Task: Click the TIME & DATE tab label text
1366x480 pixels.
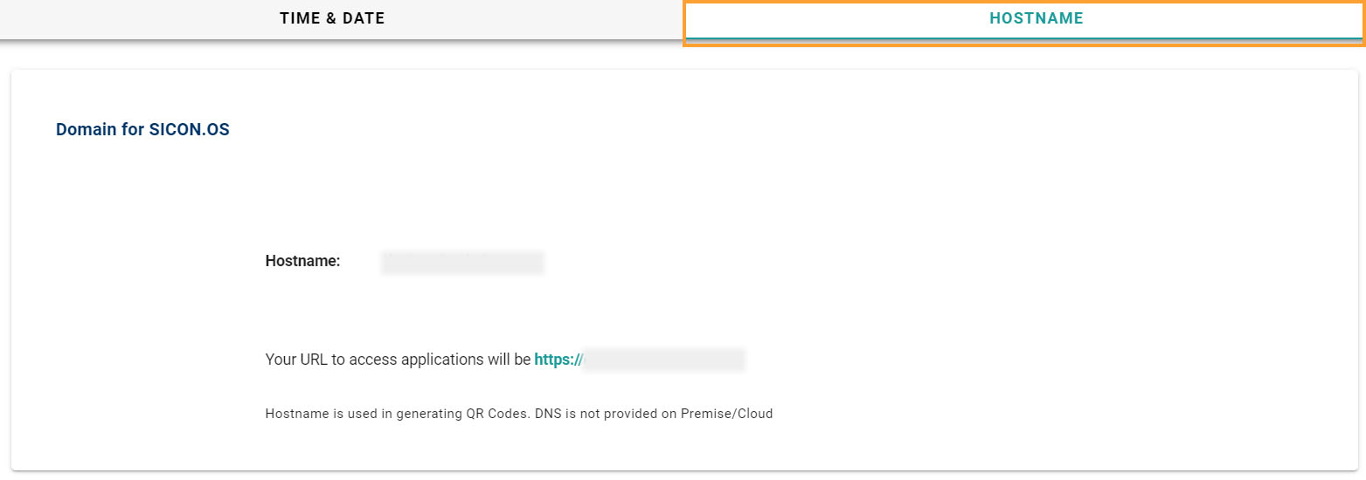Action: (x=332, y=18)
